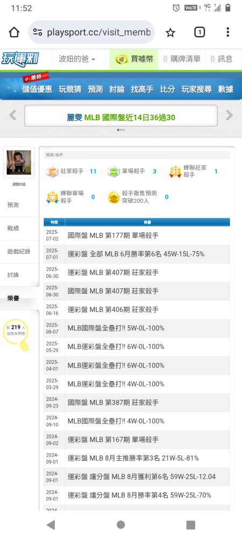Click the 玩運彩 logo
The height and width of the screenshot is (539, 242).
tap(20, 59)
